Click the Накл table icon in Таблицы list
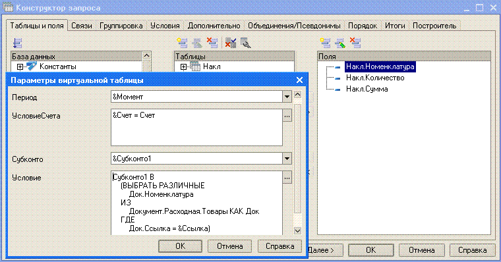Viewport: 501px width, 262px height. (195, 66)
